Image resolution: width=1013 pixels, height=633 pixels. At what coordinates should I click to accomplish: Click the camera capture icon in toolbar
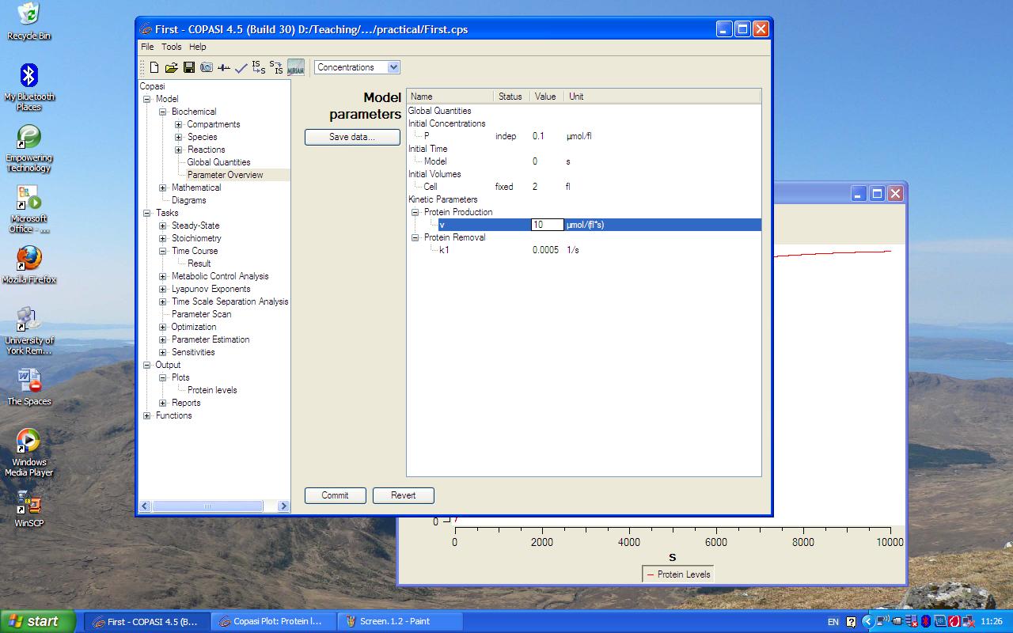click(206, 68)
